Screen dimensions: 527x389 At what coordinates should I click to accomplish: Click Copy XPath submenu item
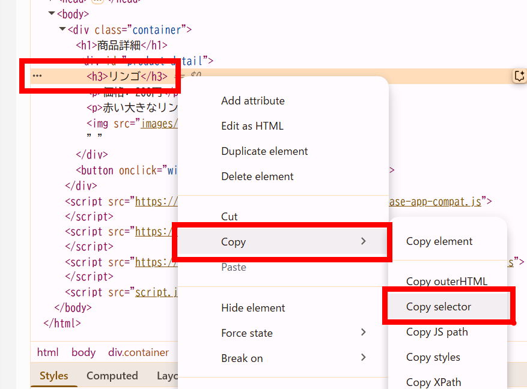point(434,382)
